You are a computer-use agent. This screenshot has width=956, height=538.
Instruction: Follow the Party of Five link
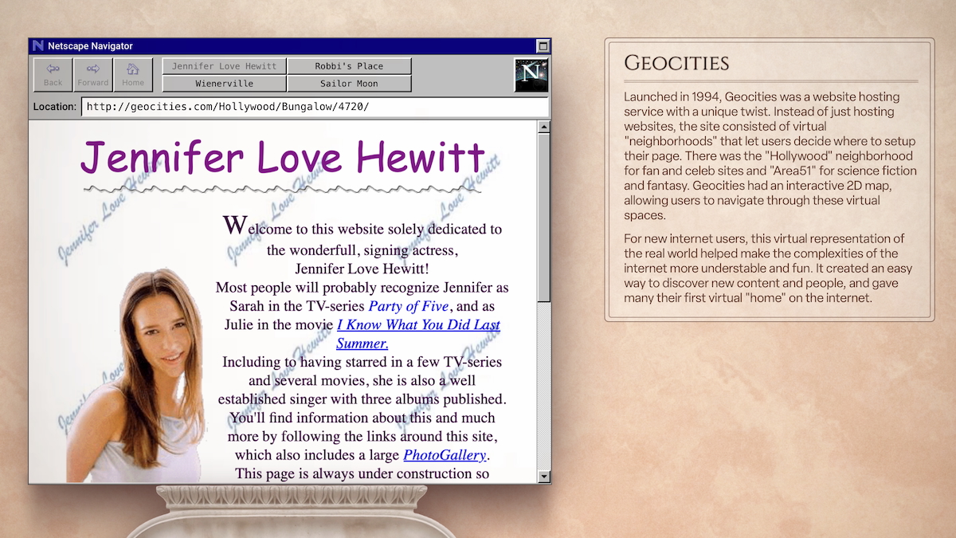click(409, 306)
